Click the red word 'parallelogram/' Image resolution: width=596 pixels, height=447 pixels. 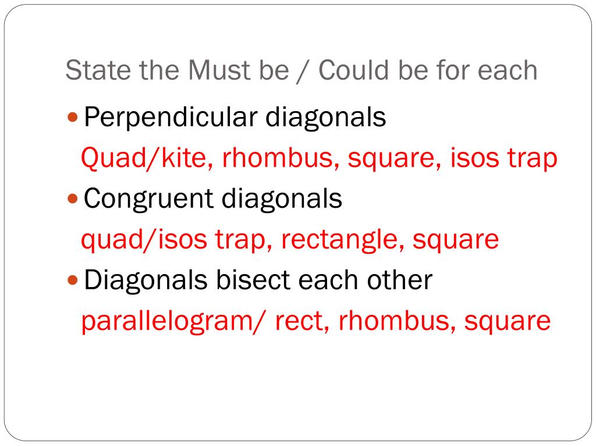(172, 321)
